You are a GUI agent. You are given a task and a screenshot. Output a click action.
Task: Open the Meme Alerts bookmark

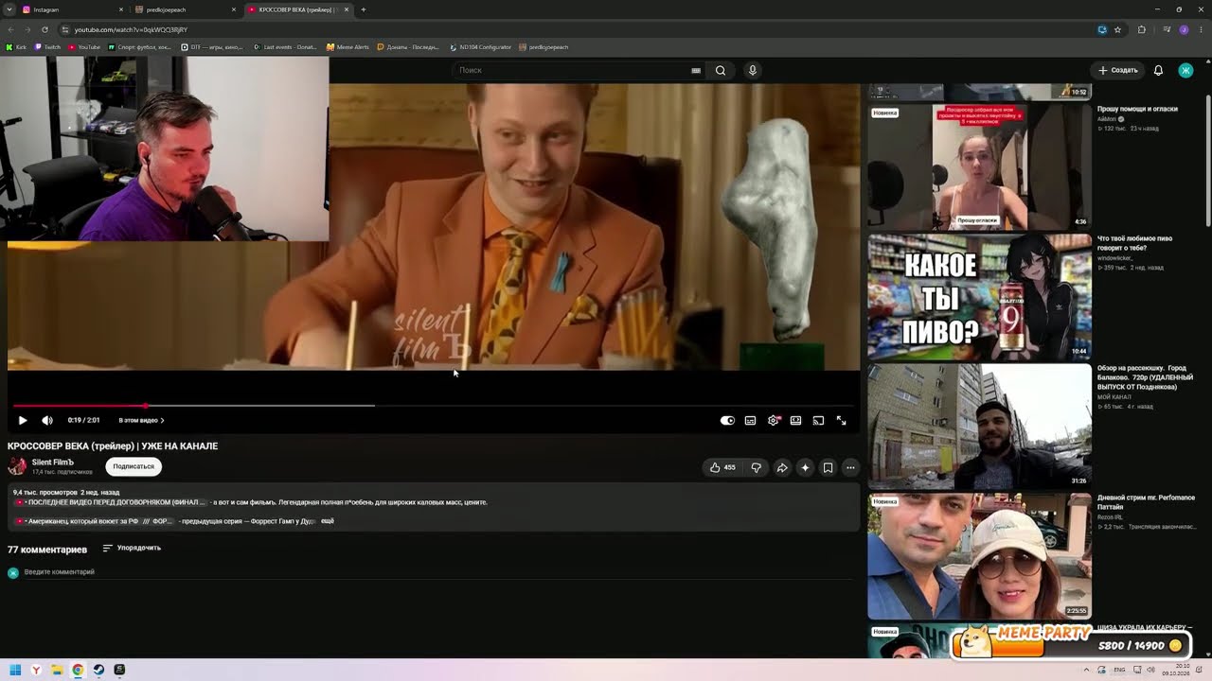click(348, 46)
